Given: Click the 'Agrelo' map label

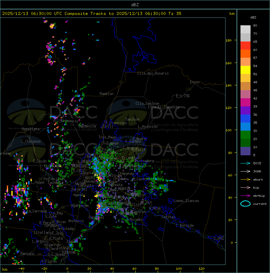Looking at the screenshot, I should (79, 195).
